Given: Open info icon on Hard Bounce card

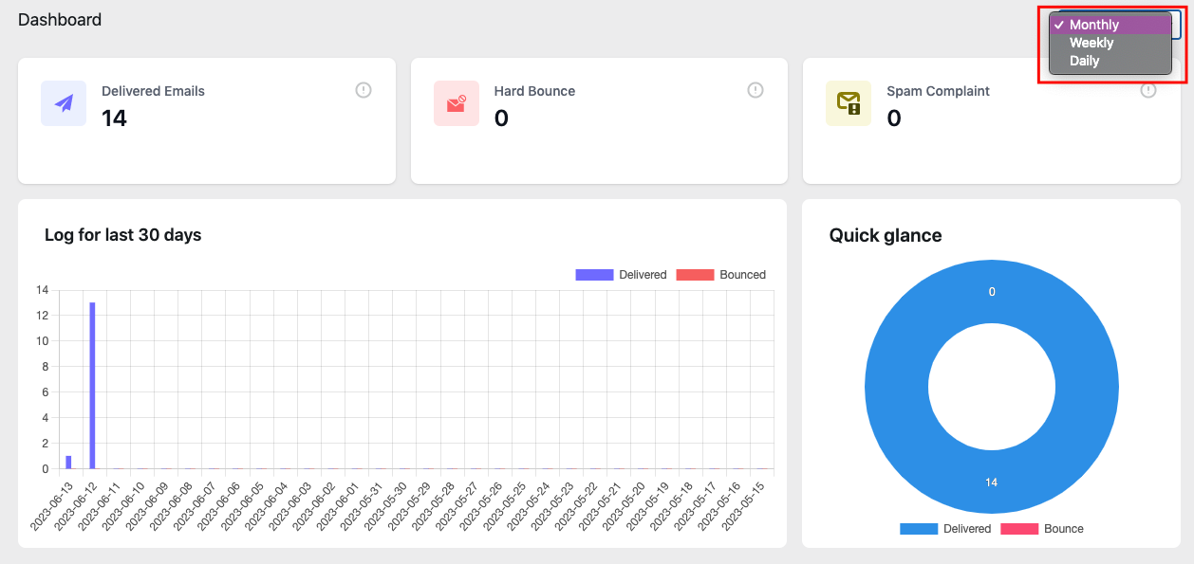Looking at the screenshot, I should 756,90.
